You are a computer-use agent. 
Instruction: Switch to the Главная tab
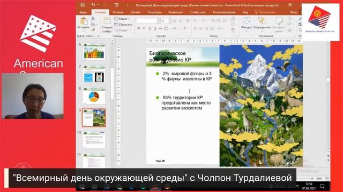click(100, 12)
